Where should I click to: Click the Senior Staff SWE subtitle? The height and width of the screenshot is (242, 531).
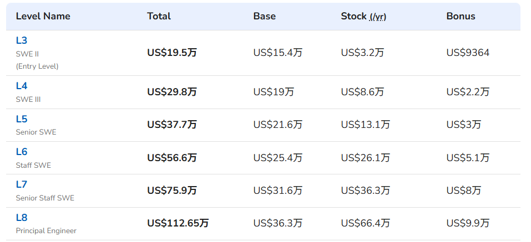click(45, 198)
